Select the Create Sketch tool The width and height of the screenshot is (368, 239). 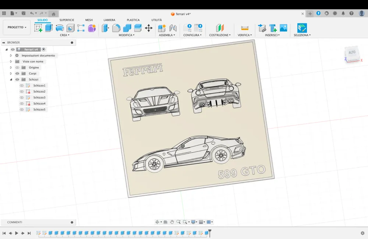click(38, 28)
